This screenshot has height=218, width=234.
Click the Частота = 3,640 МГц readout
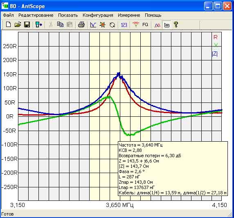click(x=141, y=145)
